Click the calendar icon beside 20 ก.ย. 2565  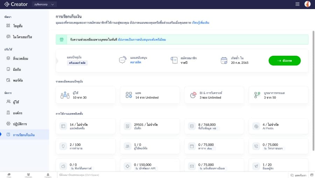(x=224, y=60)
